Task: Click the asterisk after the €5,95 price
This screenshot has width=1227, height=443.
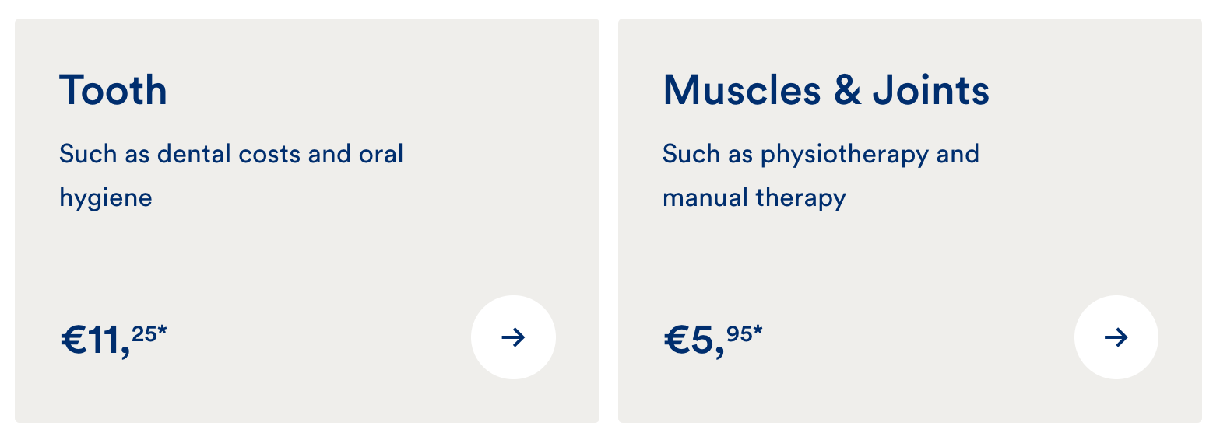Action: tap(758, 331)
